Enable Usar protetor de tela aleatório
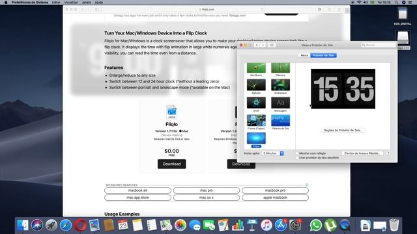 point(297,157)
